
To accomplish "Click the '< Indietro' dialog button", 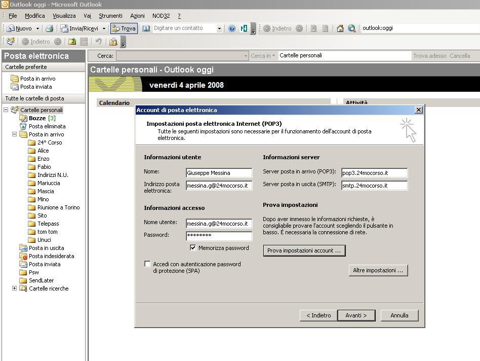I will [x=318, y=315].
